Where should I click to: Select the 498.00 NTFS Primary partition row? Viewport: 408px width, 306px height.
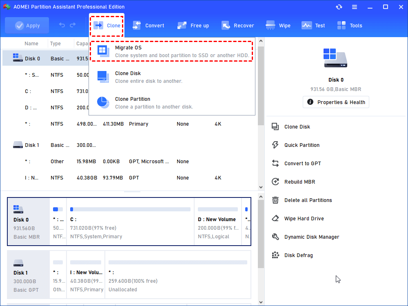[130, 124]
